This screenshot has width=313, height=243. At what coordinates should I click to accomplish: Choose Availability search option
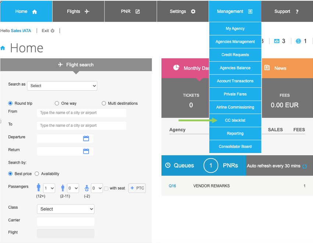point(37,174)
